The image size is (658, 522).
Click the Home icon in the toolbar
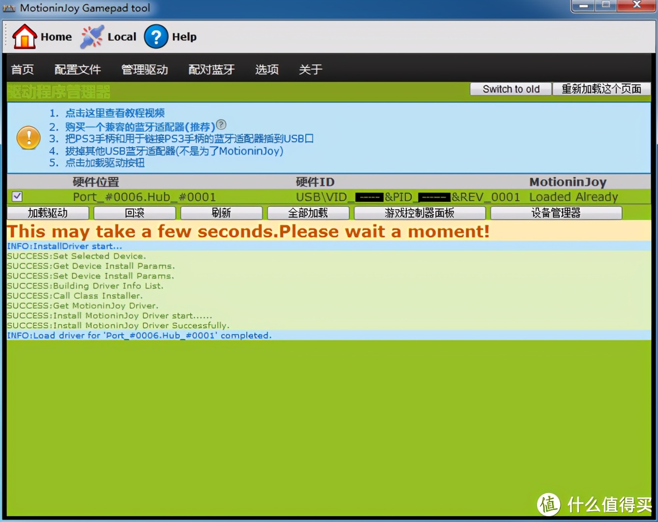pos(24,36)
